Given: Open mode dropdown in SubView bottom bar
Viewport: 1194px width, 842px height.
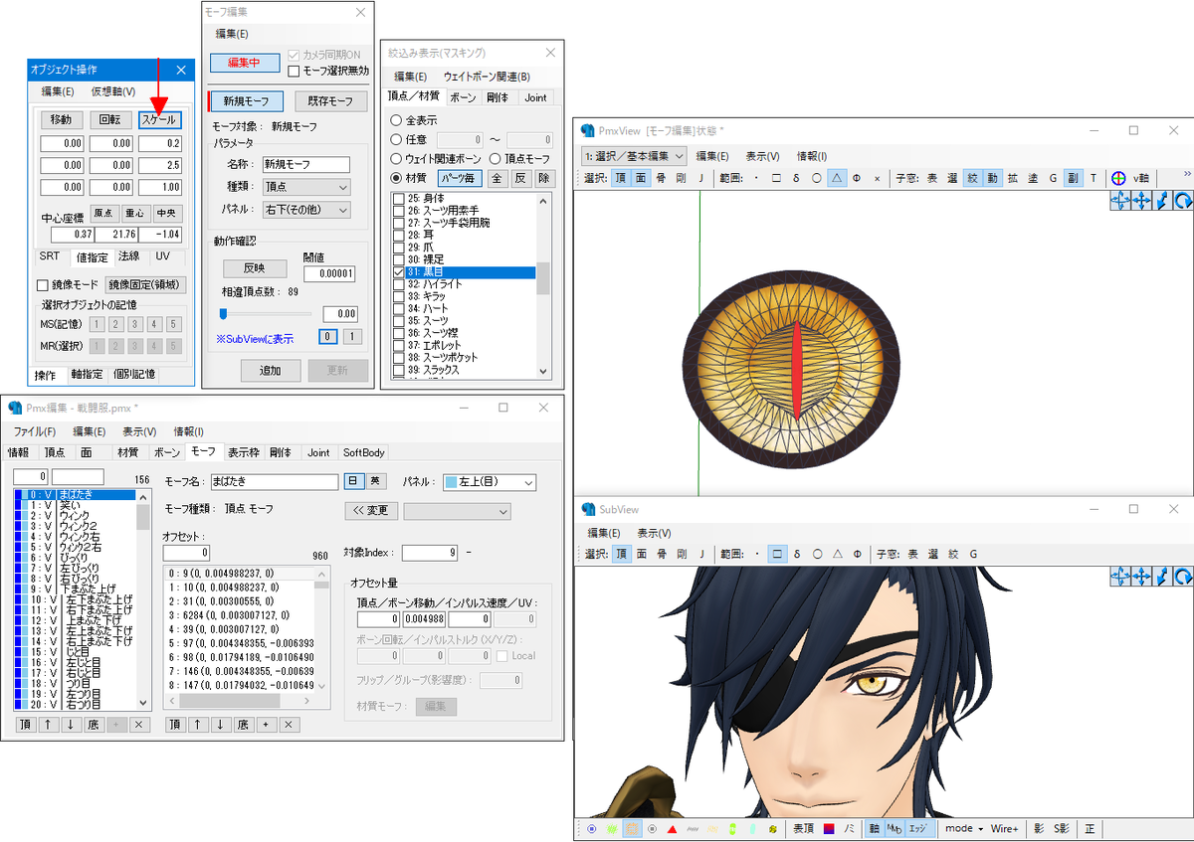Looking at the screenshot, I should click(x=963, y=828).
